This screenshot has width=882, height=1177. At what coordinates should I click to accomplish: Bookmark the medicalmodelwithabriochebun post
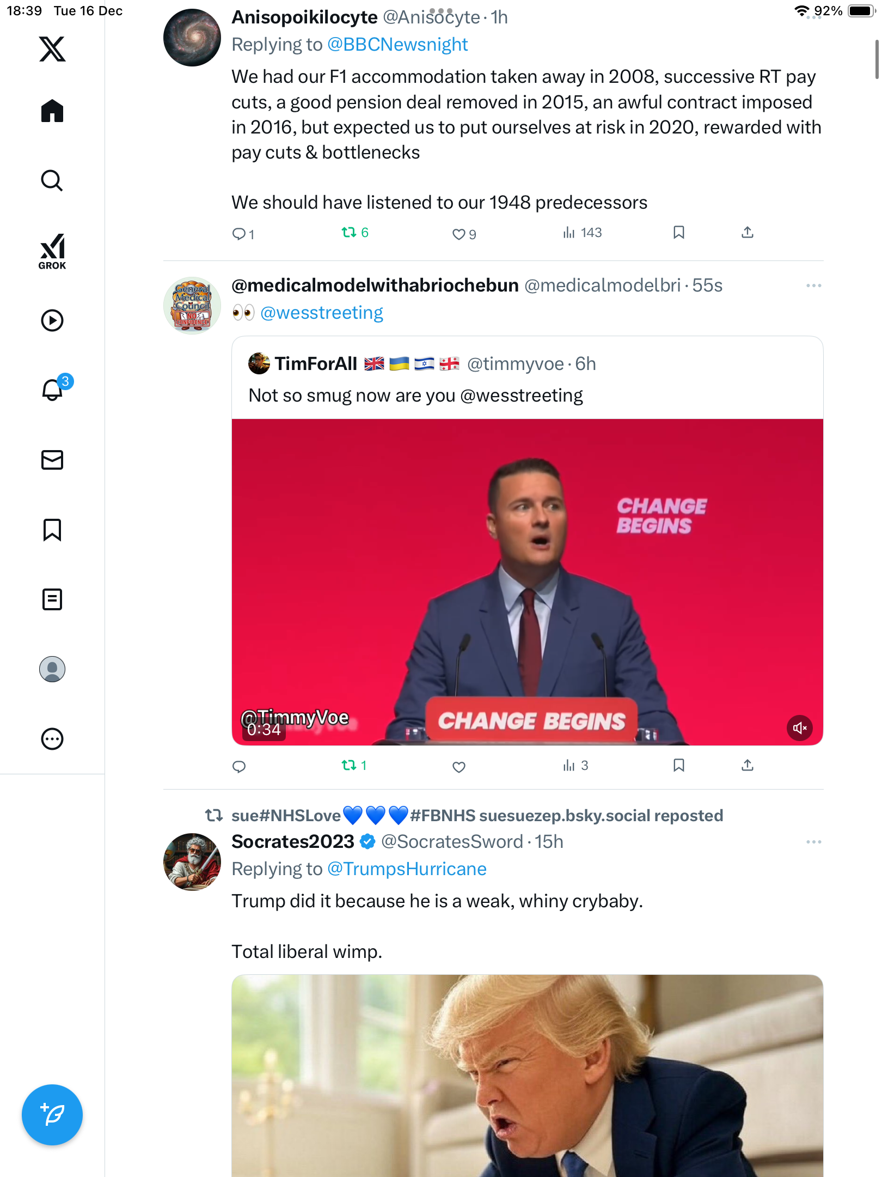678,766
